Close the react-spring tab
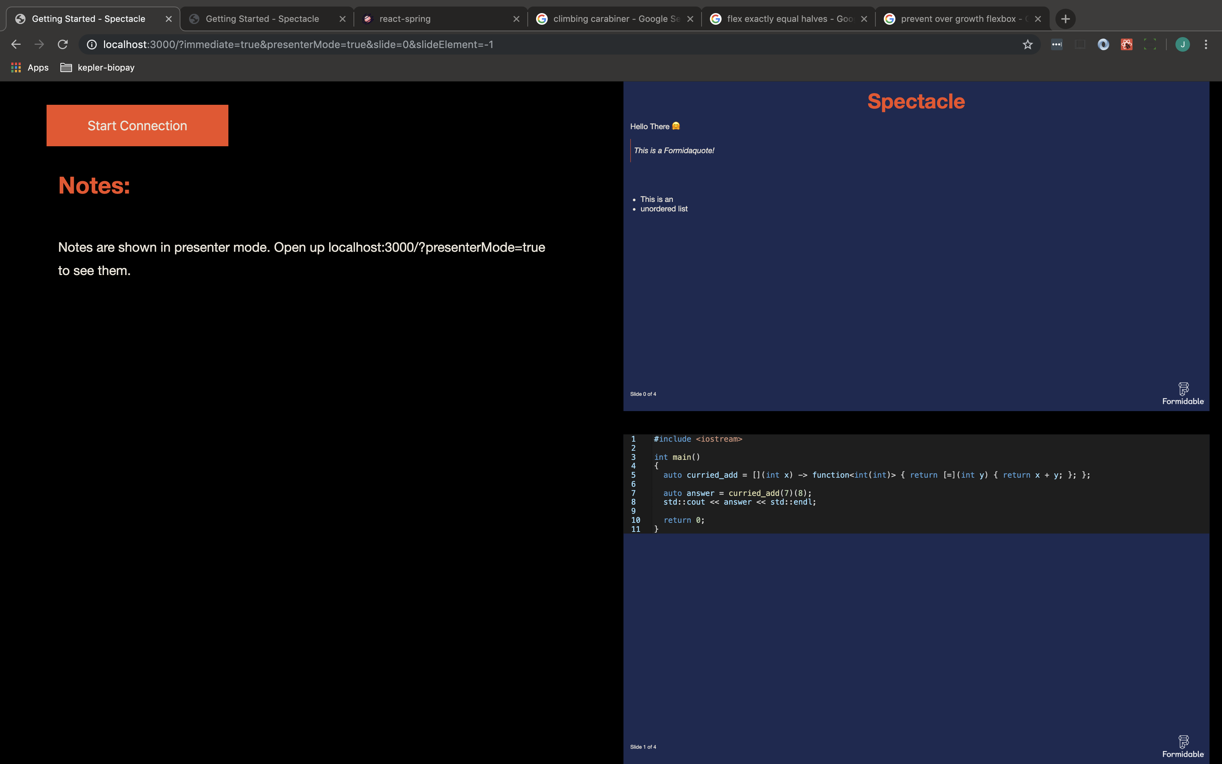 click(x=516, y=19)
